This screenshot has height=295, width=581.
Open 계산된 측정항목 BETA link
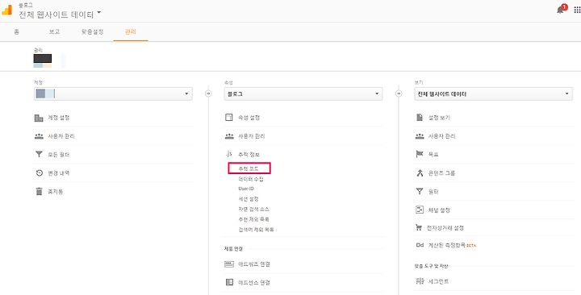[x=452, y=245]
